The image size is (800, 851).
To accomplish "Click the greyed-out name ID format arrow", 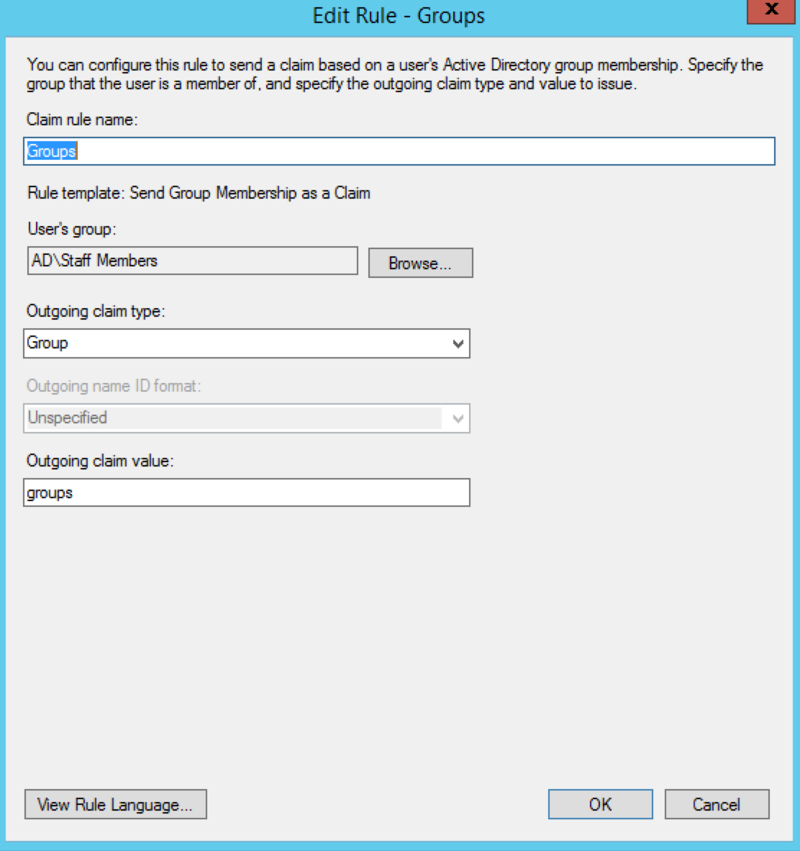I will [x=458, y=419].
